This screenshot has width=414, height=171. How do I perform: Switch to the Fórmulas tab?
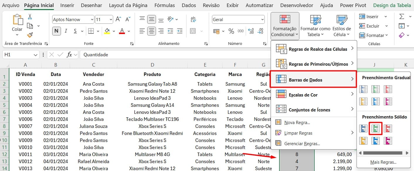tap(164, 5)
